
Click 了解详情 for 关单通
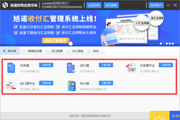[x=46, y=65]
